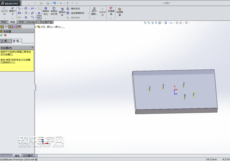This screenshot has height=161, width=230.
Task: Switch to the hole Type (类...) tab
Action: (x=6, y=41)
